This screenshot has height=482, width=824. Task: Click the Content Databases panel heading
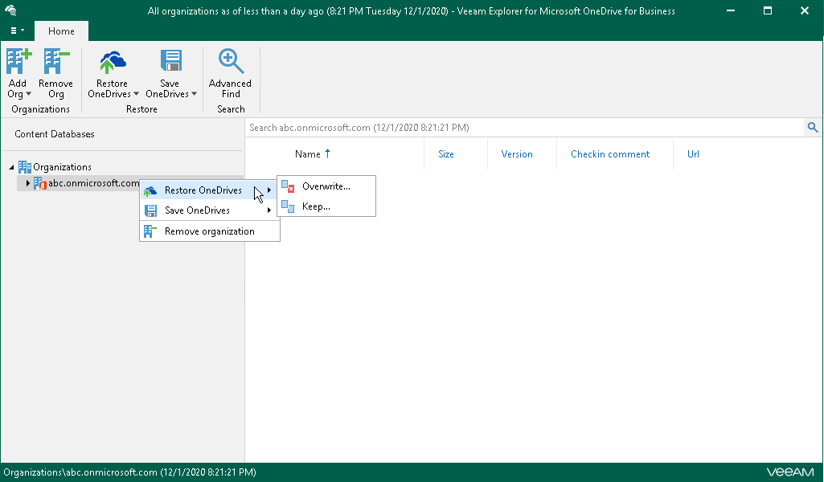(x=55, y=134)
